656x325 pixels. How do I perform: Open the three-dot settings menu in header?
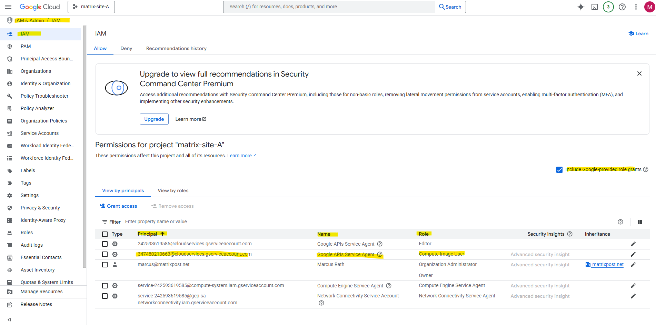(x=636, y=7)
